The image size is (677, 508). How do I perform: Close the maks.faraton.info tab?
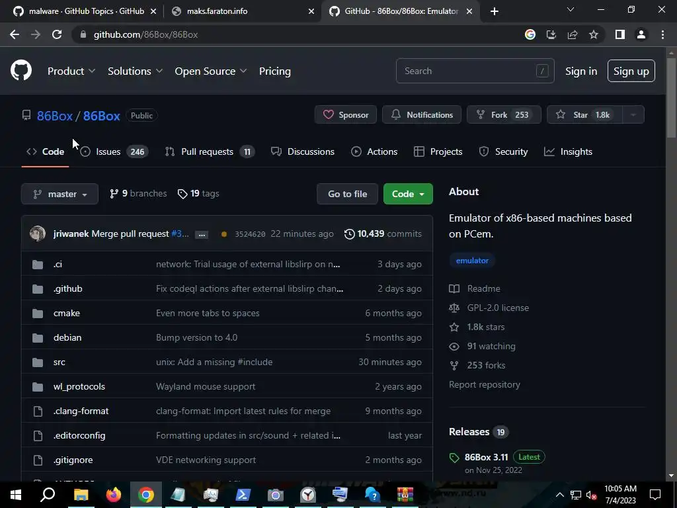pos(311,11)
